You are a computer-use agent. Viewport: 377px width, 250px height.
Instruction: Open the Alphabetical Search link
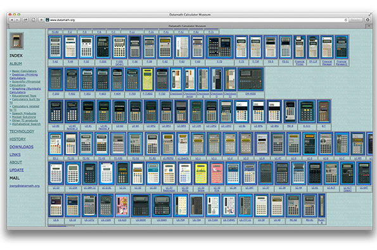(26, 124)
